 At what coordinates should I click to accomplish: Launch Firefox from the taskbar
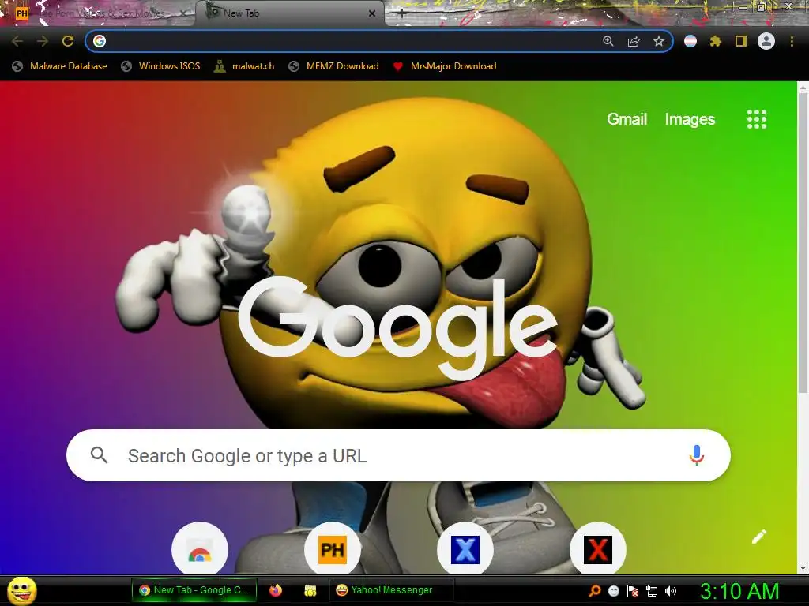(x=276, y=590)
